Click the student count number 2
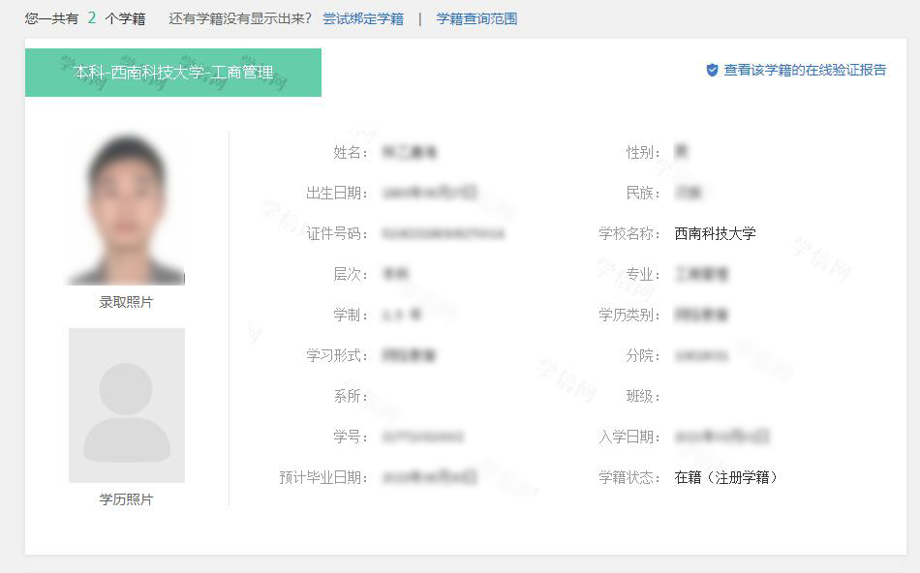Screen dimensions: 920x573 pos(92,17)
